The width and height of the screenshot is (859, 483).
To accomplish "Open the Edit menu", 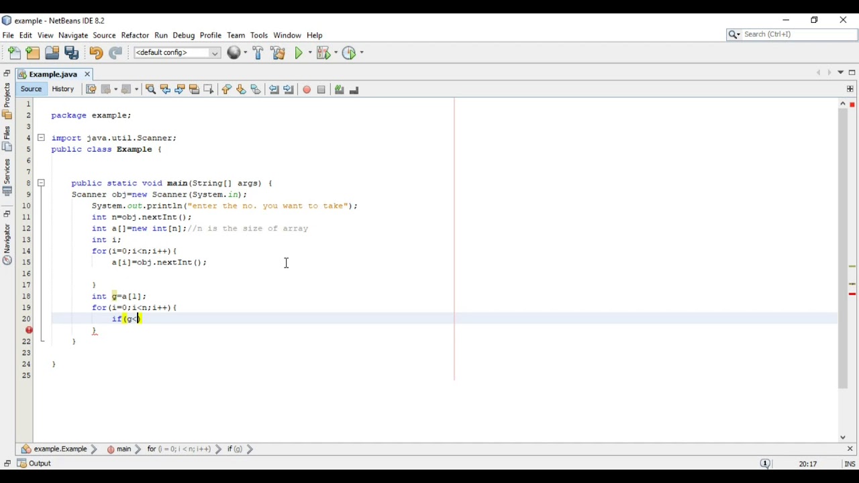I will click(x=26, y=35).
